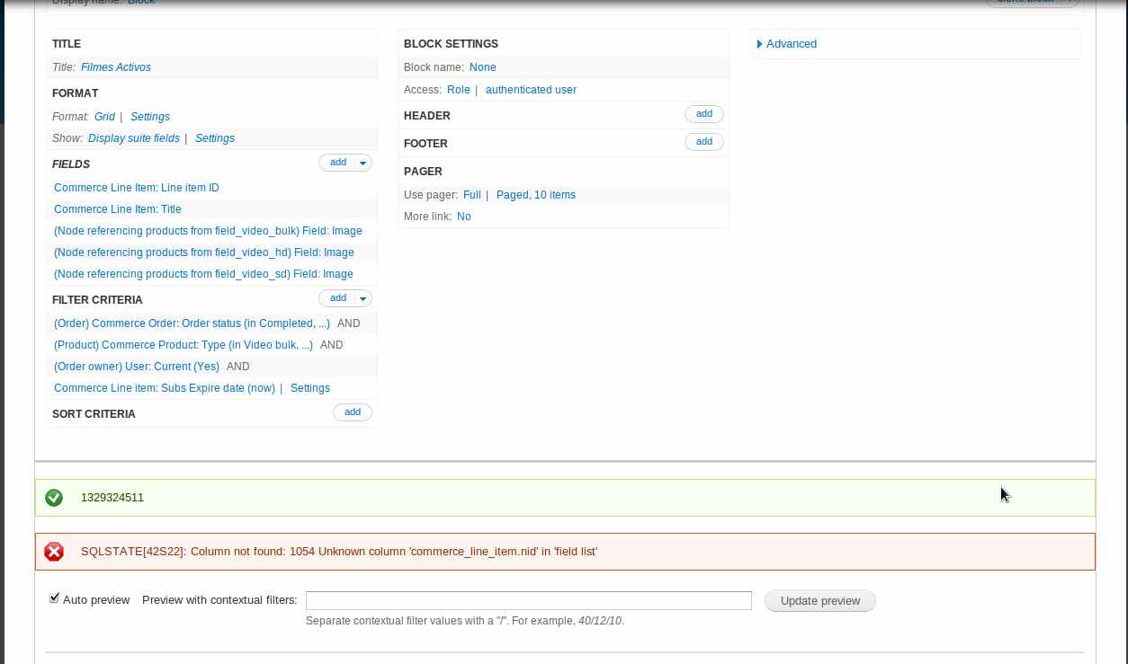The width and height of the screenshot is (1128, 664).
Task: Click the 1329324511 status message text
Action: coord(112,498)
